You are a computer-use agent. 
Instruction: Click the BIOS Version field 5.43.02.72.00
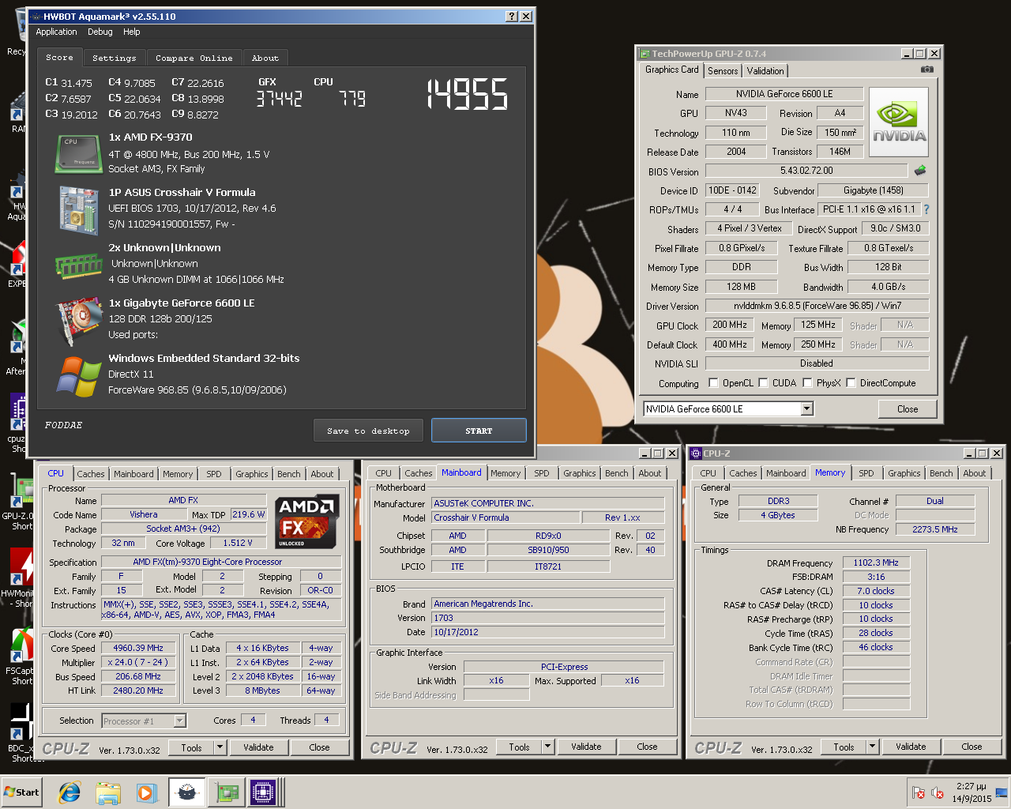click(x=806, y=171)
